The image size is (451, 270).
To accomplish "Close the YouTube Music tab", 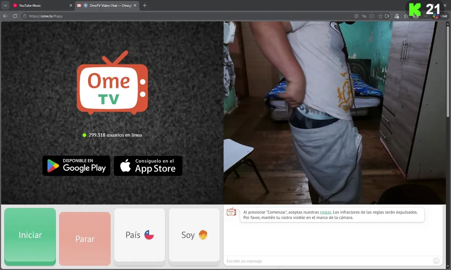I will (71, 6).
